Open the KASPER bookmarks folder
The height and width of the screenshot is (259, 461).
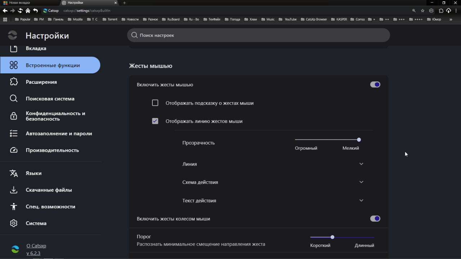click(339, 19)
